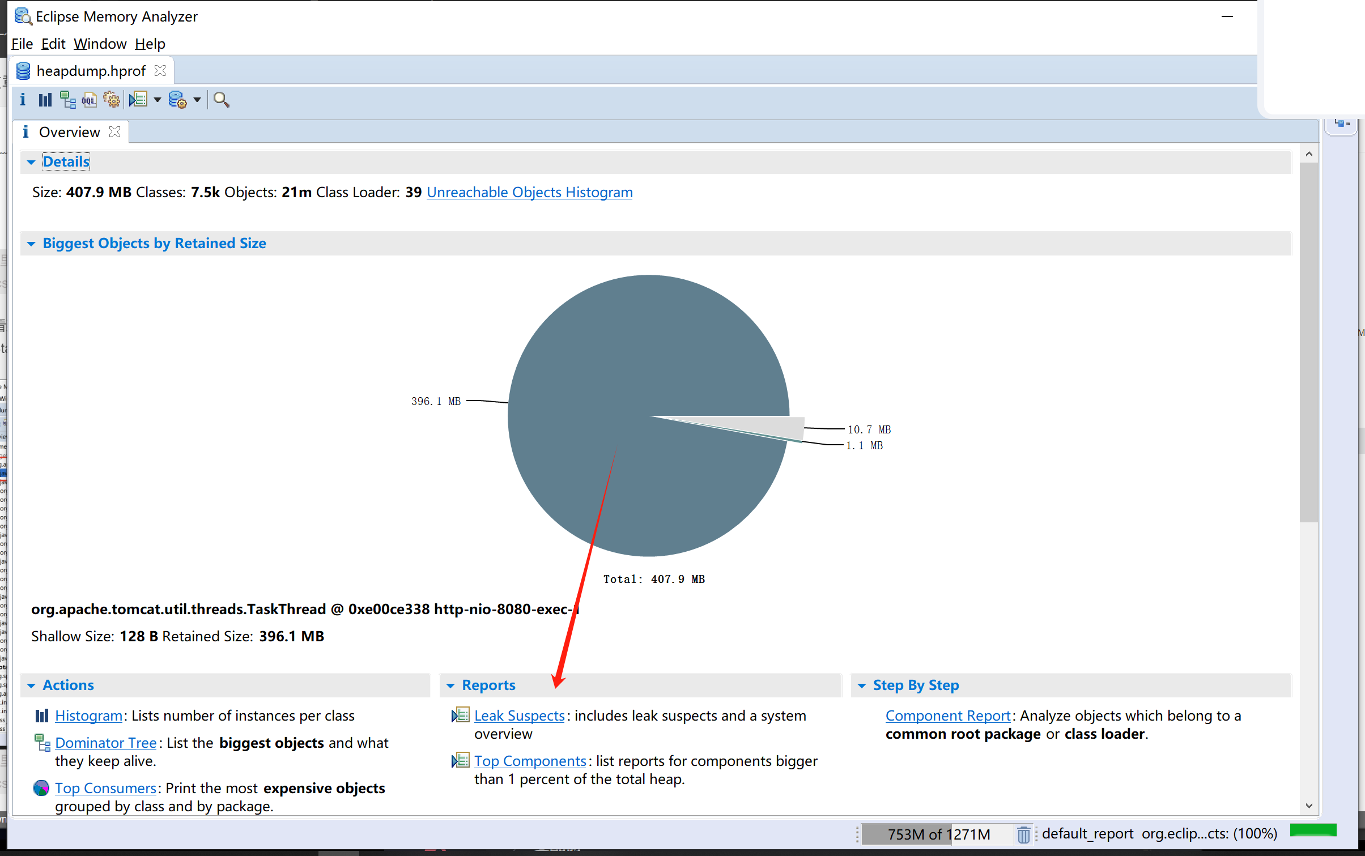Viewport: 1365px width, 856px height.
Task: Open the Search heap icon
Action: 220,99
